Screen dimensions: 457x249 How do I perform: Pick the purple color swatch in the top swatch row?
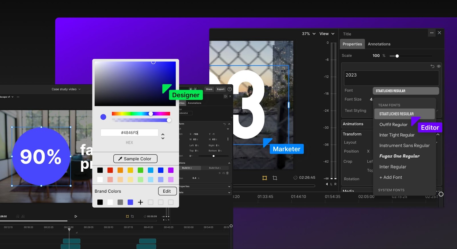(171, 170)
